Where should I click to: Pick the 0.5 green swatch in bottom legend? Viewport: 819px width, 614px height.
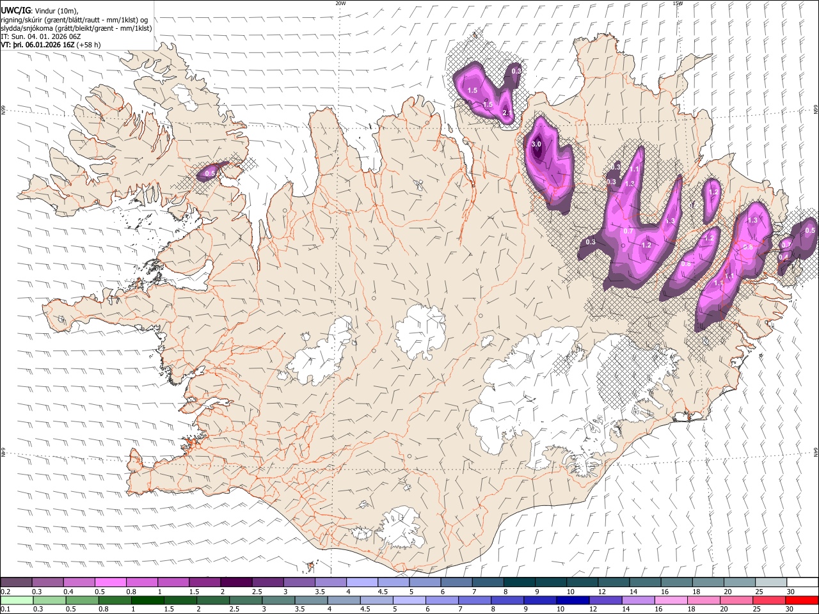pyautogui.click(x=82, y=600)
